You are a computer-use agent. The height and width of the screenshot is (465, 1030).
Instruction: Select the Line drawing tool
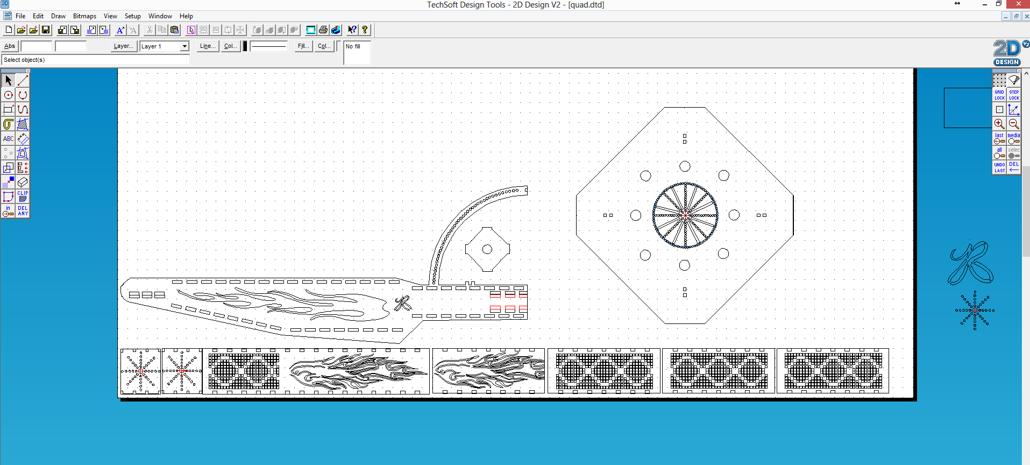click(x=23, y=81)
